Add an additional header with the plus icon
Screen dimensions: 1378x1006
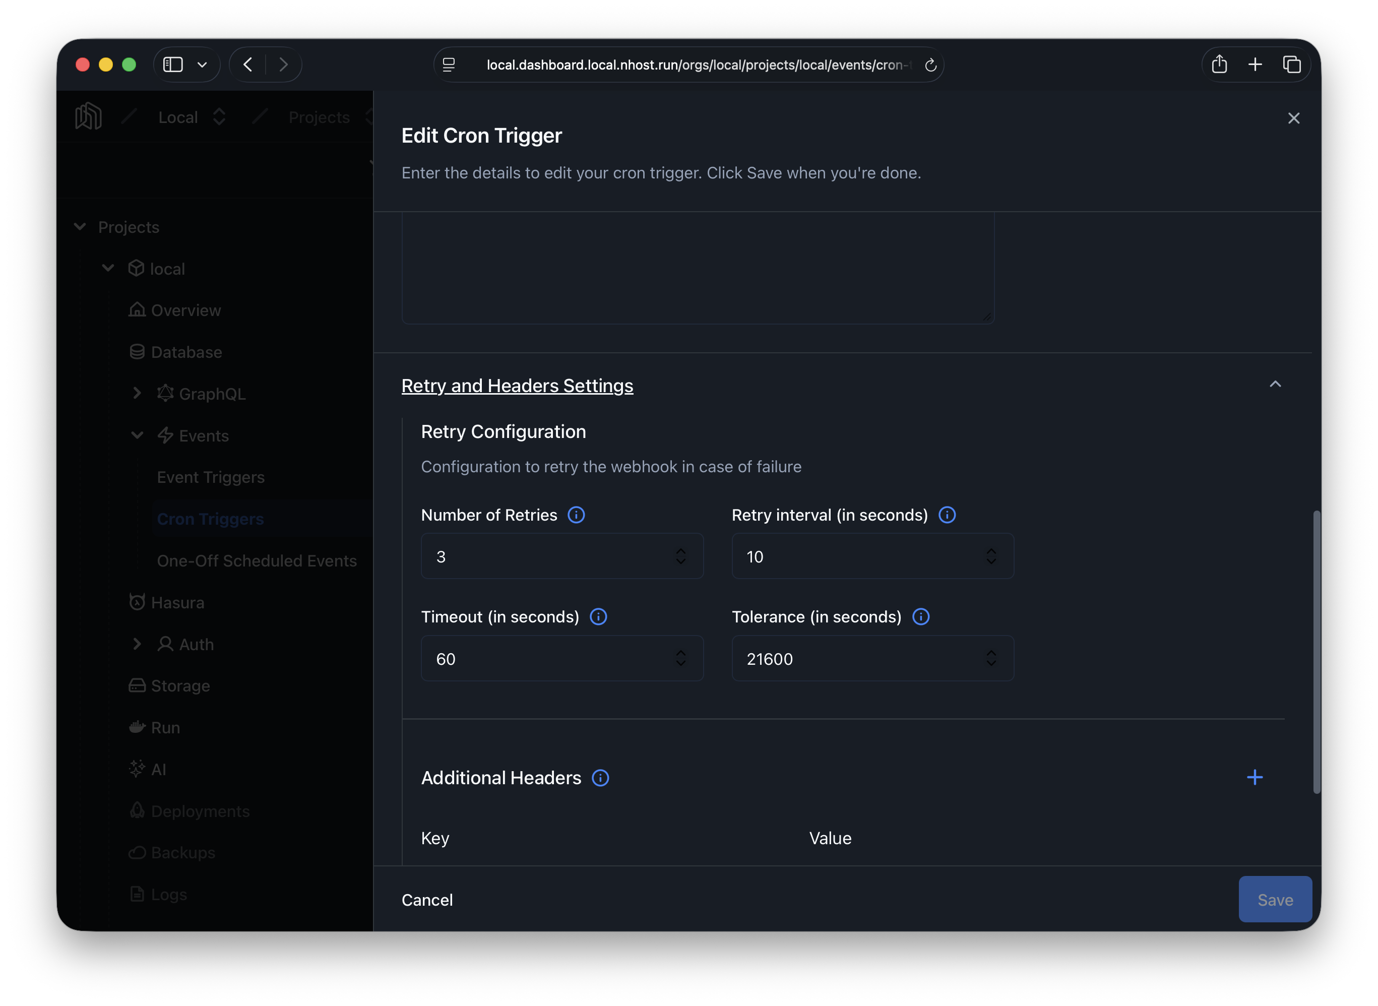(x=1255, y=777)
